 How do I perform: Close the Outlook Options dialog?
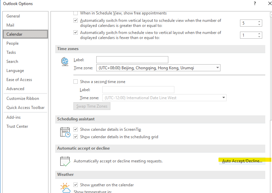[x=270, y=3]
